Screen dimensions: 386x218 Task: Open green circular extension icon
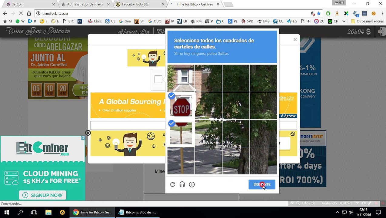328,13
